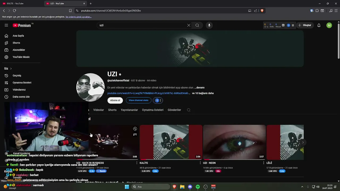
Task: Reload the page
Action: pyautogui.click(x=14, y=11)
